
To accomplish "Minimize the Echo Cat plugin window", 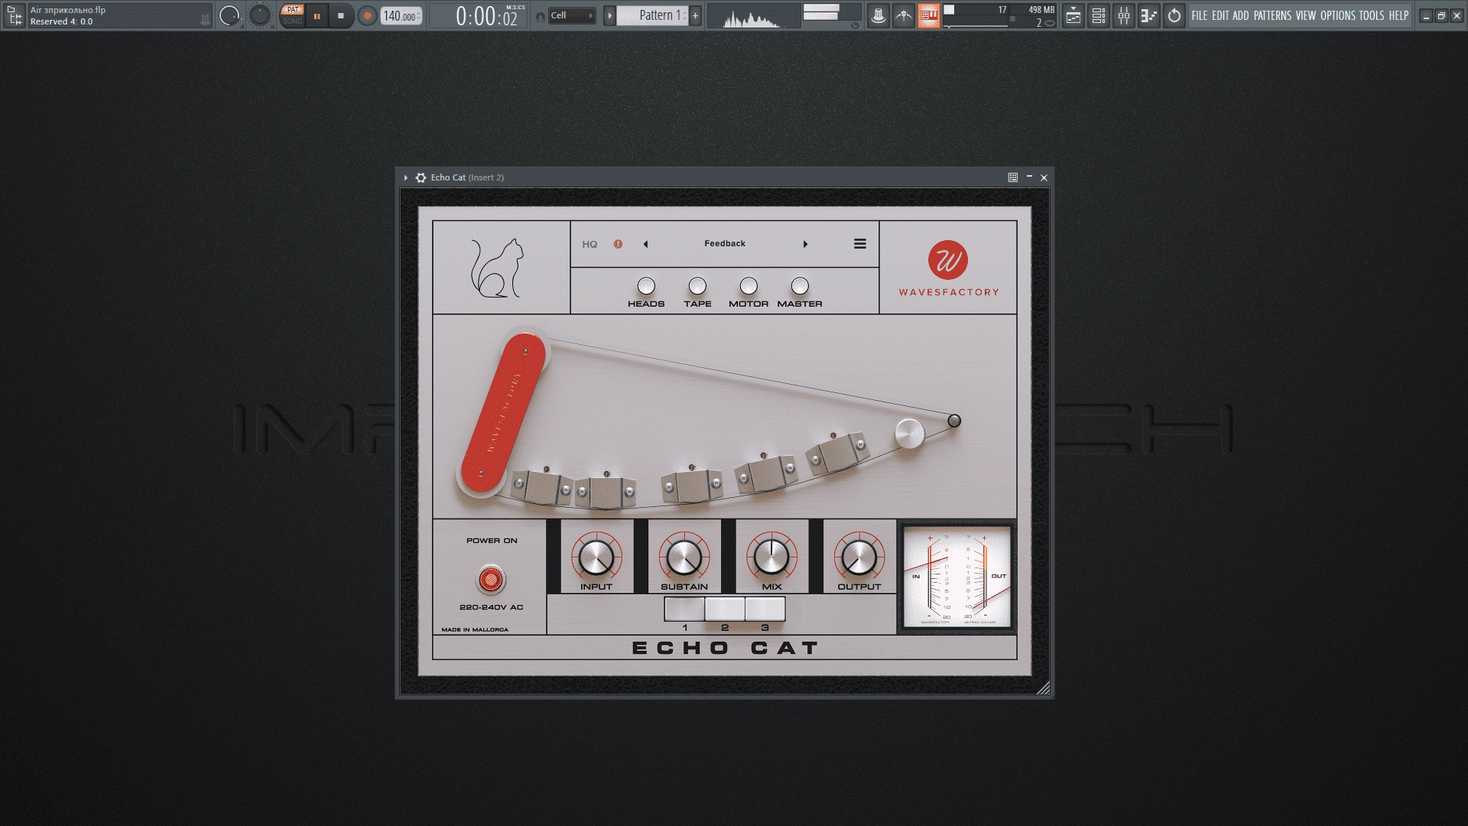I will pos(1029,177).
